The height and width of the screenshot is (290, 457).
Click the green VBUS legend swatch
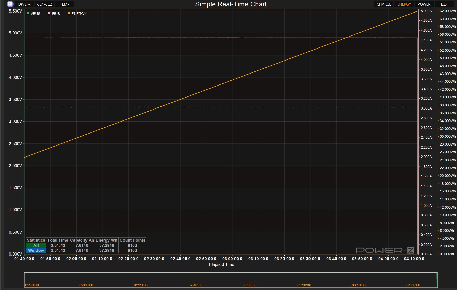click(28, 14)
